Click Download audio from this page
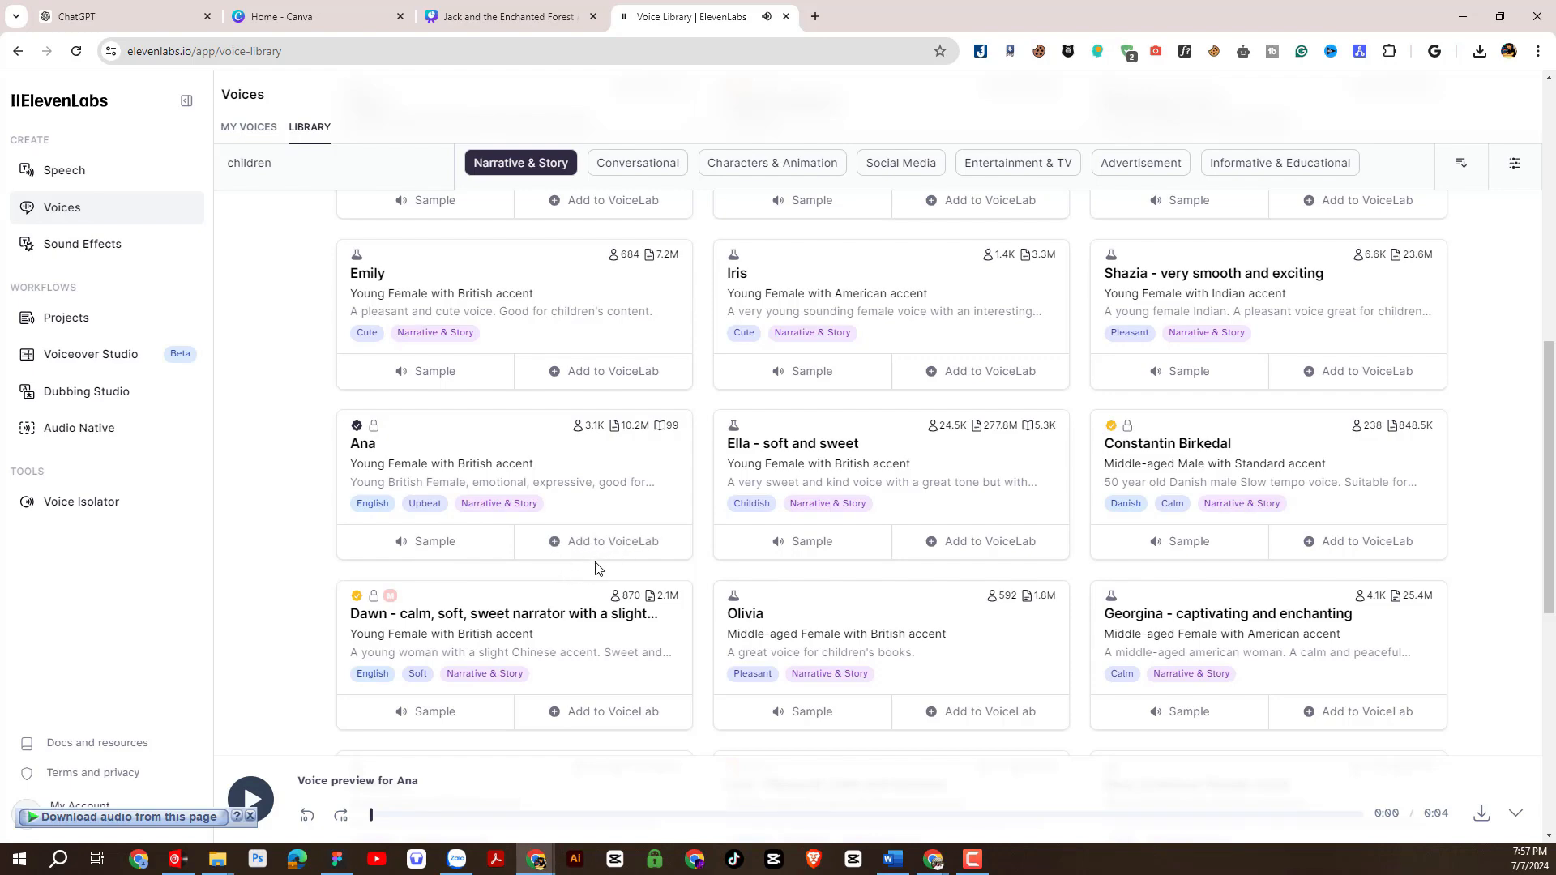Viewport: 1556px width, 875px height. (122, 817)
